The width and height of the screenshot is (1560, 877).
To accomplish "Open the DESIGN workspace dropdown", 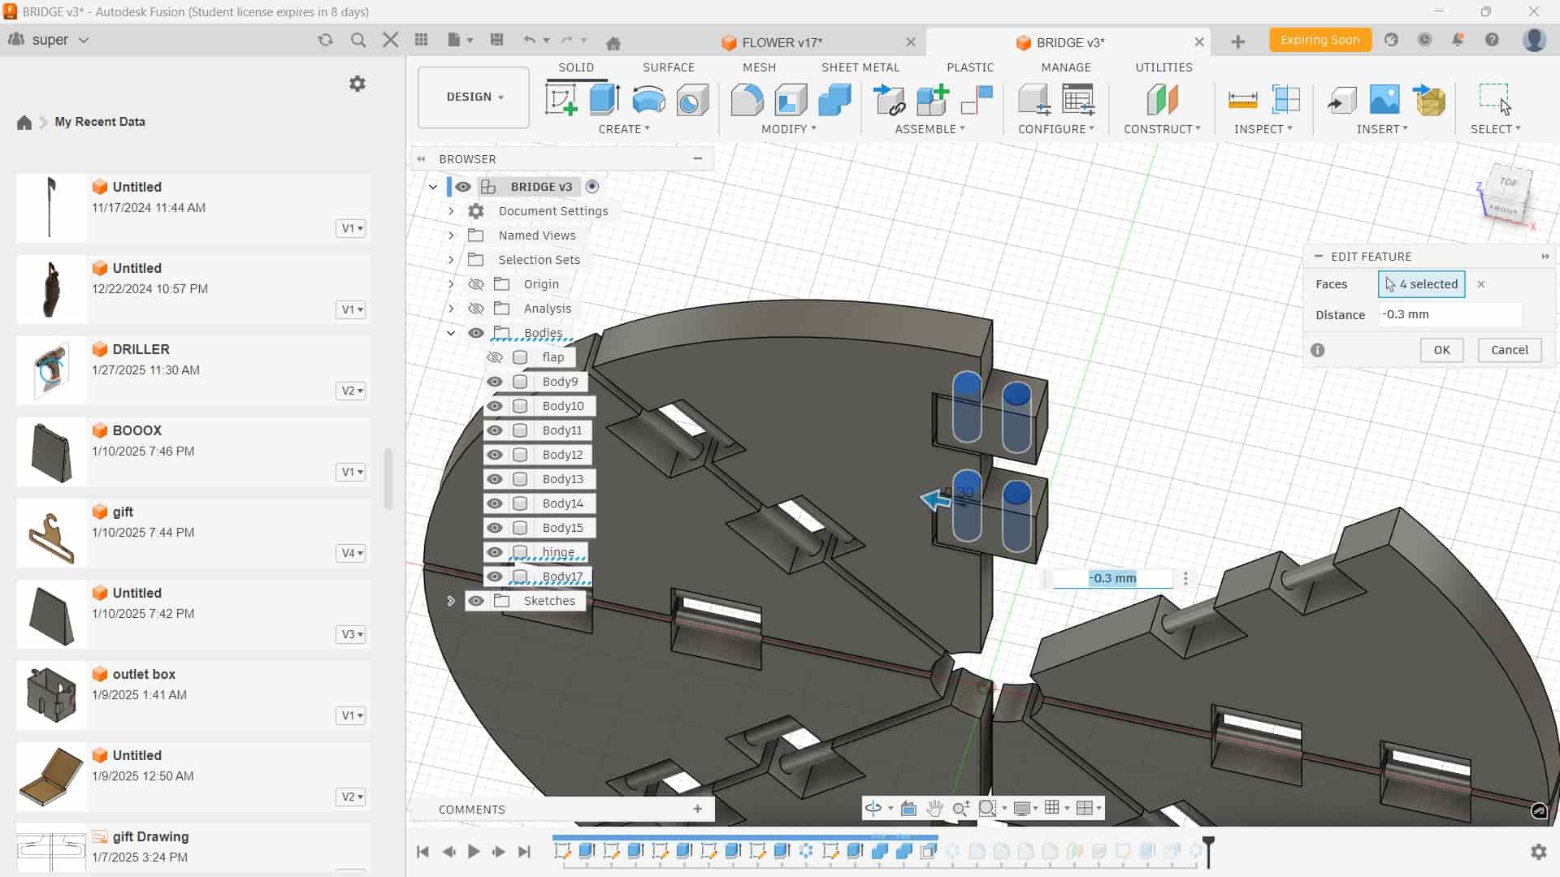I will 474,97.
